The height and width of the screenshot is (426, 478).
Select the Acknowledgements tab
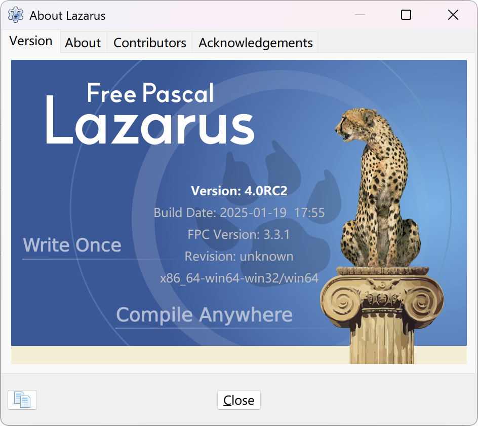tap(256, 43)
